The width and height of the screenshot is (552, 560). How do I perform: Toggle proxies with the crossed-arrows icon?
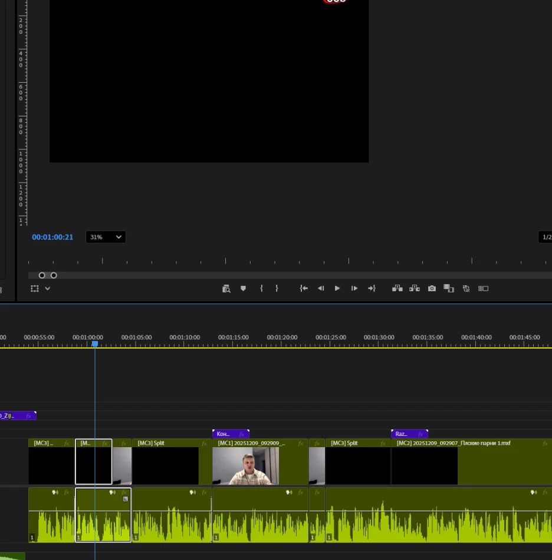click(x=466, y=288)
